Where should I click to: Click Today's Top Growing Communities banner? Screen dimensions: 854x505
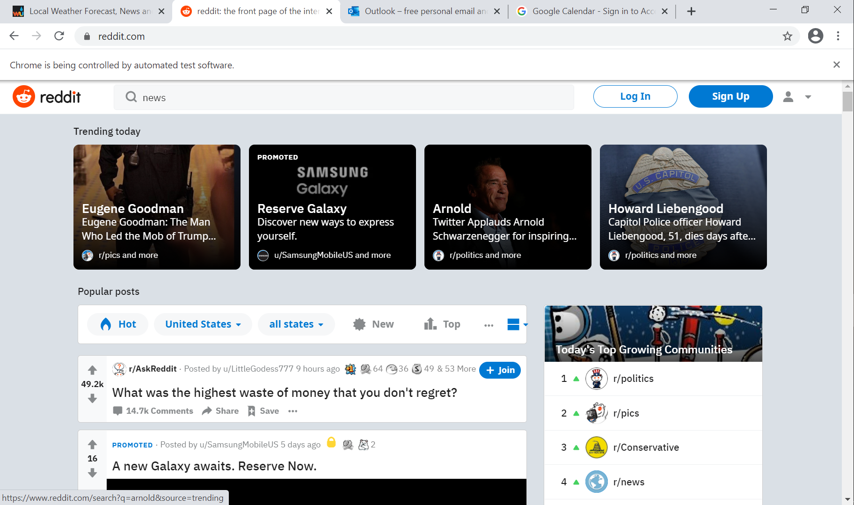653,334
